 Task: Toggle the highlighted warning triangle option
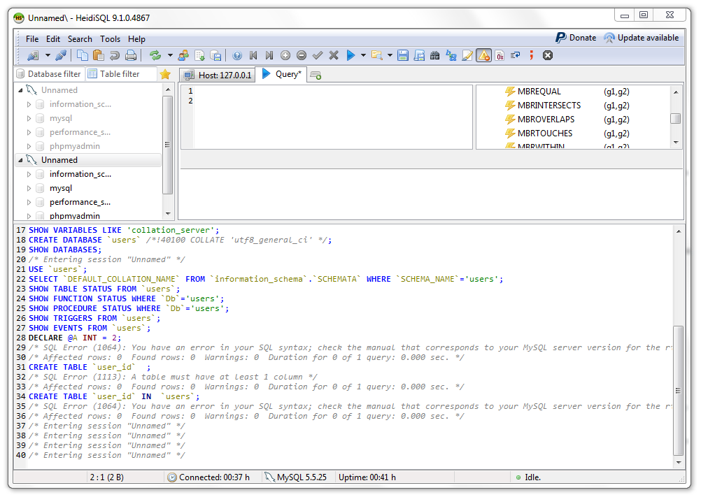[483, 55]
